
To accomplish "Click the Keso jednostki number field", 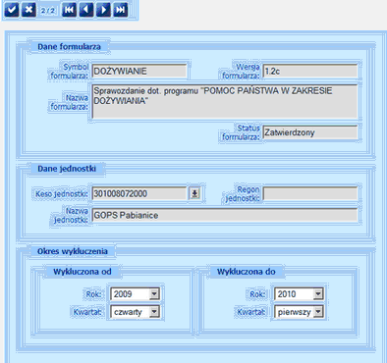I will pyautogui.click(x=139, y=193).
